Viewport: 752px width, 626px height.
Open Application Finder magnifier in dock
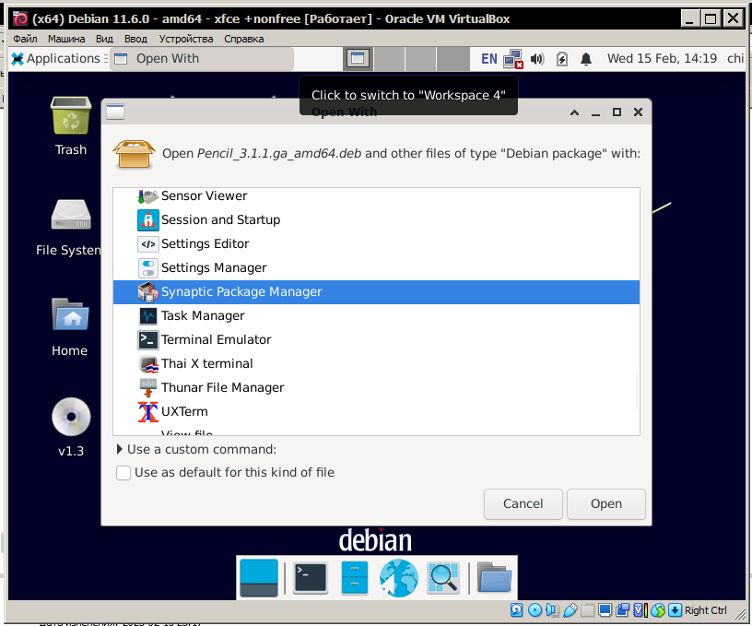[442, 578]
